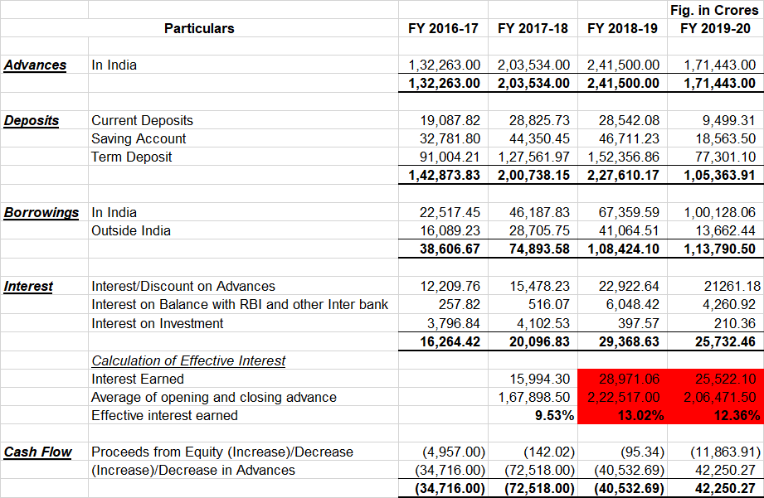Viewport: 764px width, 498px height.
Task: Select the red 25,522.10 Interest Earned cell
Action: click(x=715, y=379)
